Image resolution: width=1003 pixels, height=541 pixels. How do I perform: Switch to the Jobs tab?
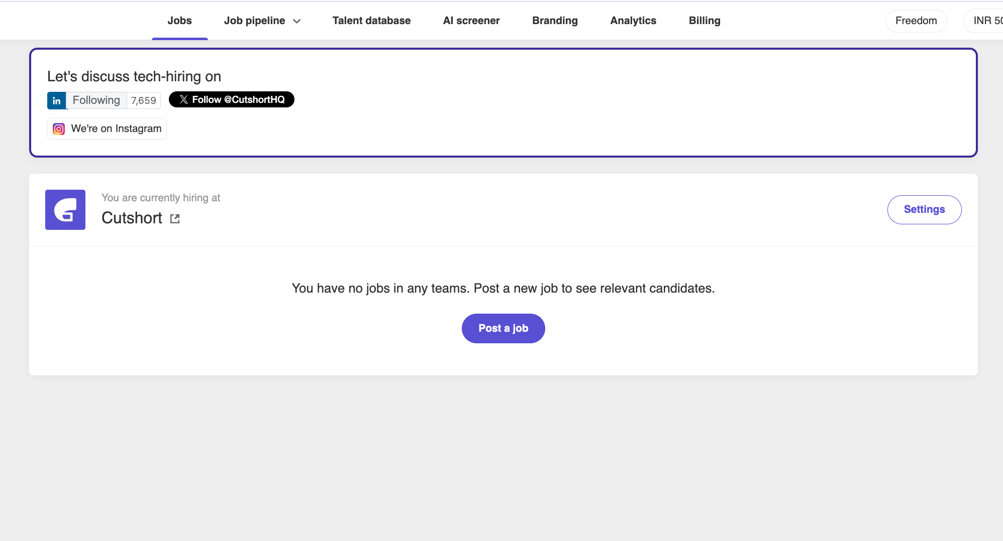point(179,21)
